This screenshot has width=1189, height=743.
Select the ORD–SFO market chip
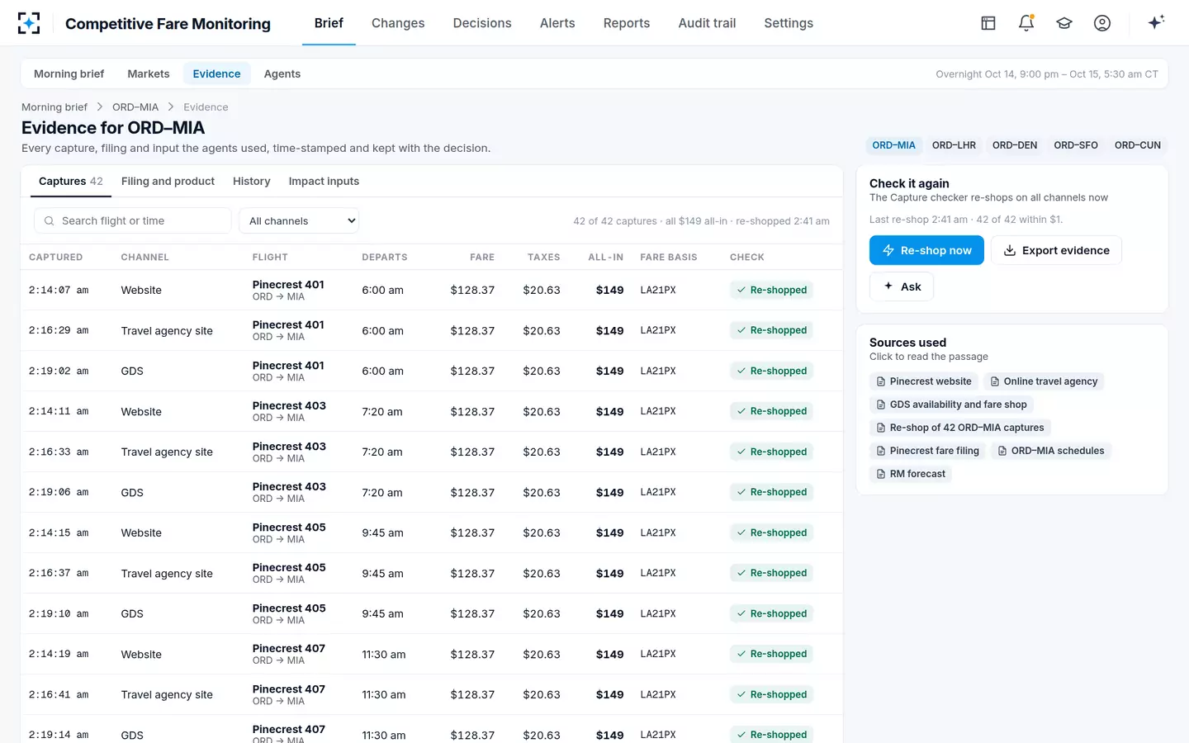pos(1076,145)
